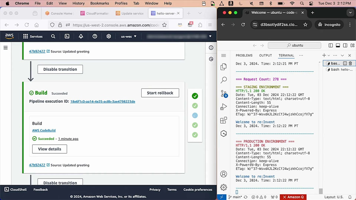
Task: Open AWS region selector us-wes dropdown
Action: click(129, 36)
